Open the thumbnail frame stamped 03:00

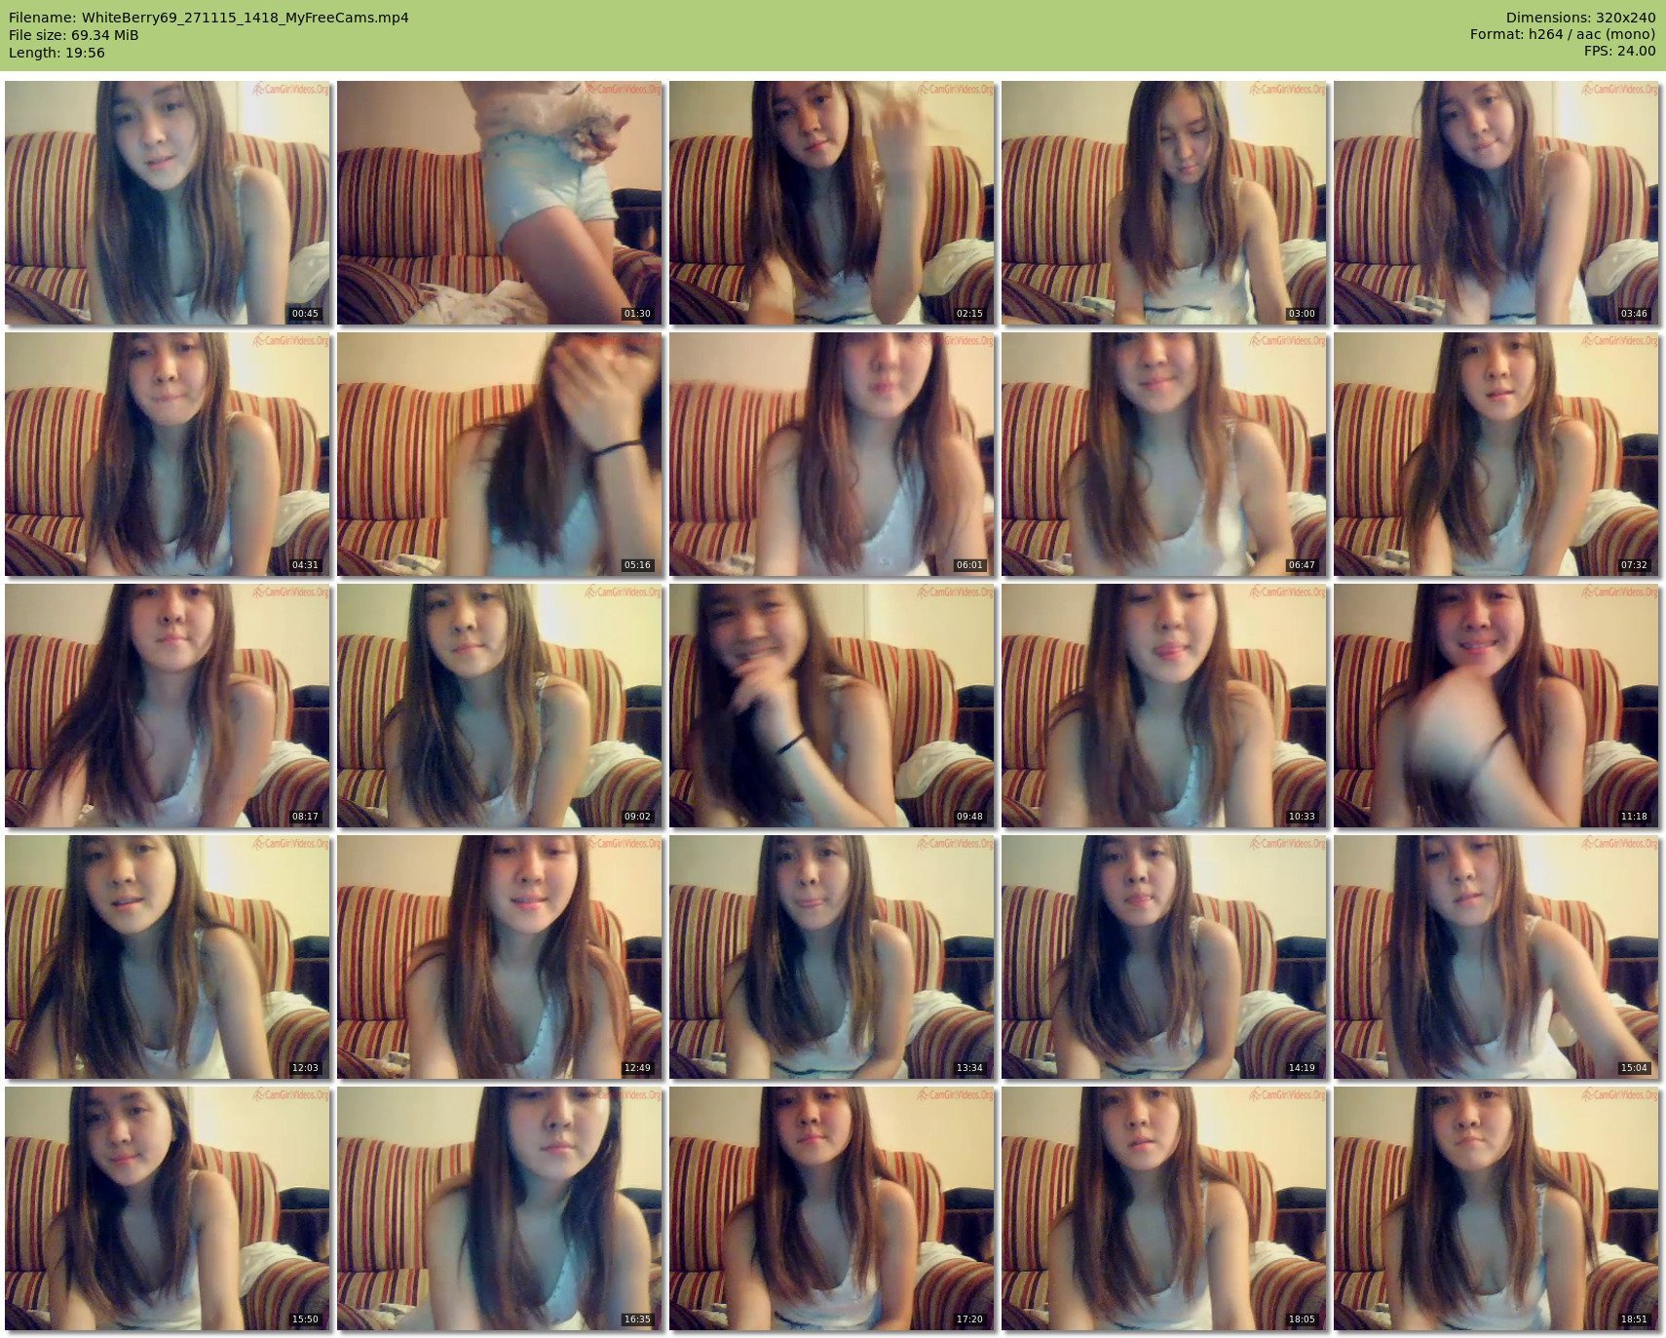click(1164, 203)
